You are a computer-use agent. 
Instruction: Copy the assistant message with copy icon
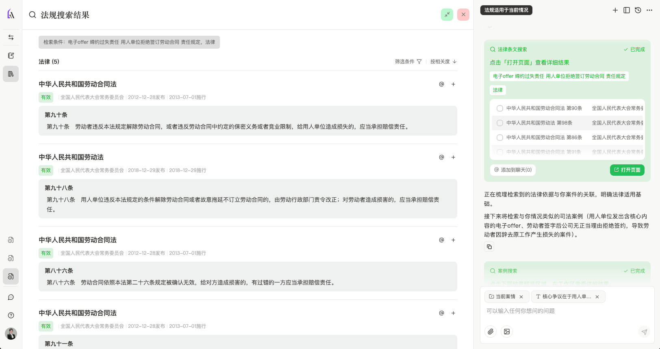tap(489, 247)
